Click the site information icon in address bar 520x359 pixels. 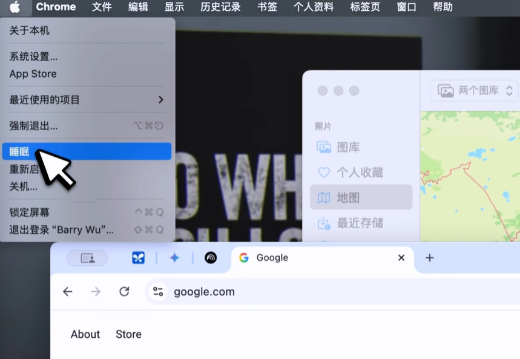click(x=158, y=292)
